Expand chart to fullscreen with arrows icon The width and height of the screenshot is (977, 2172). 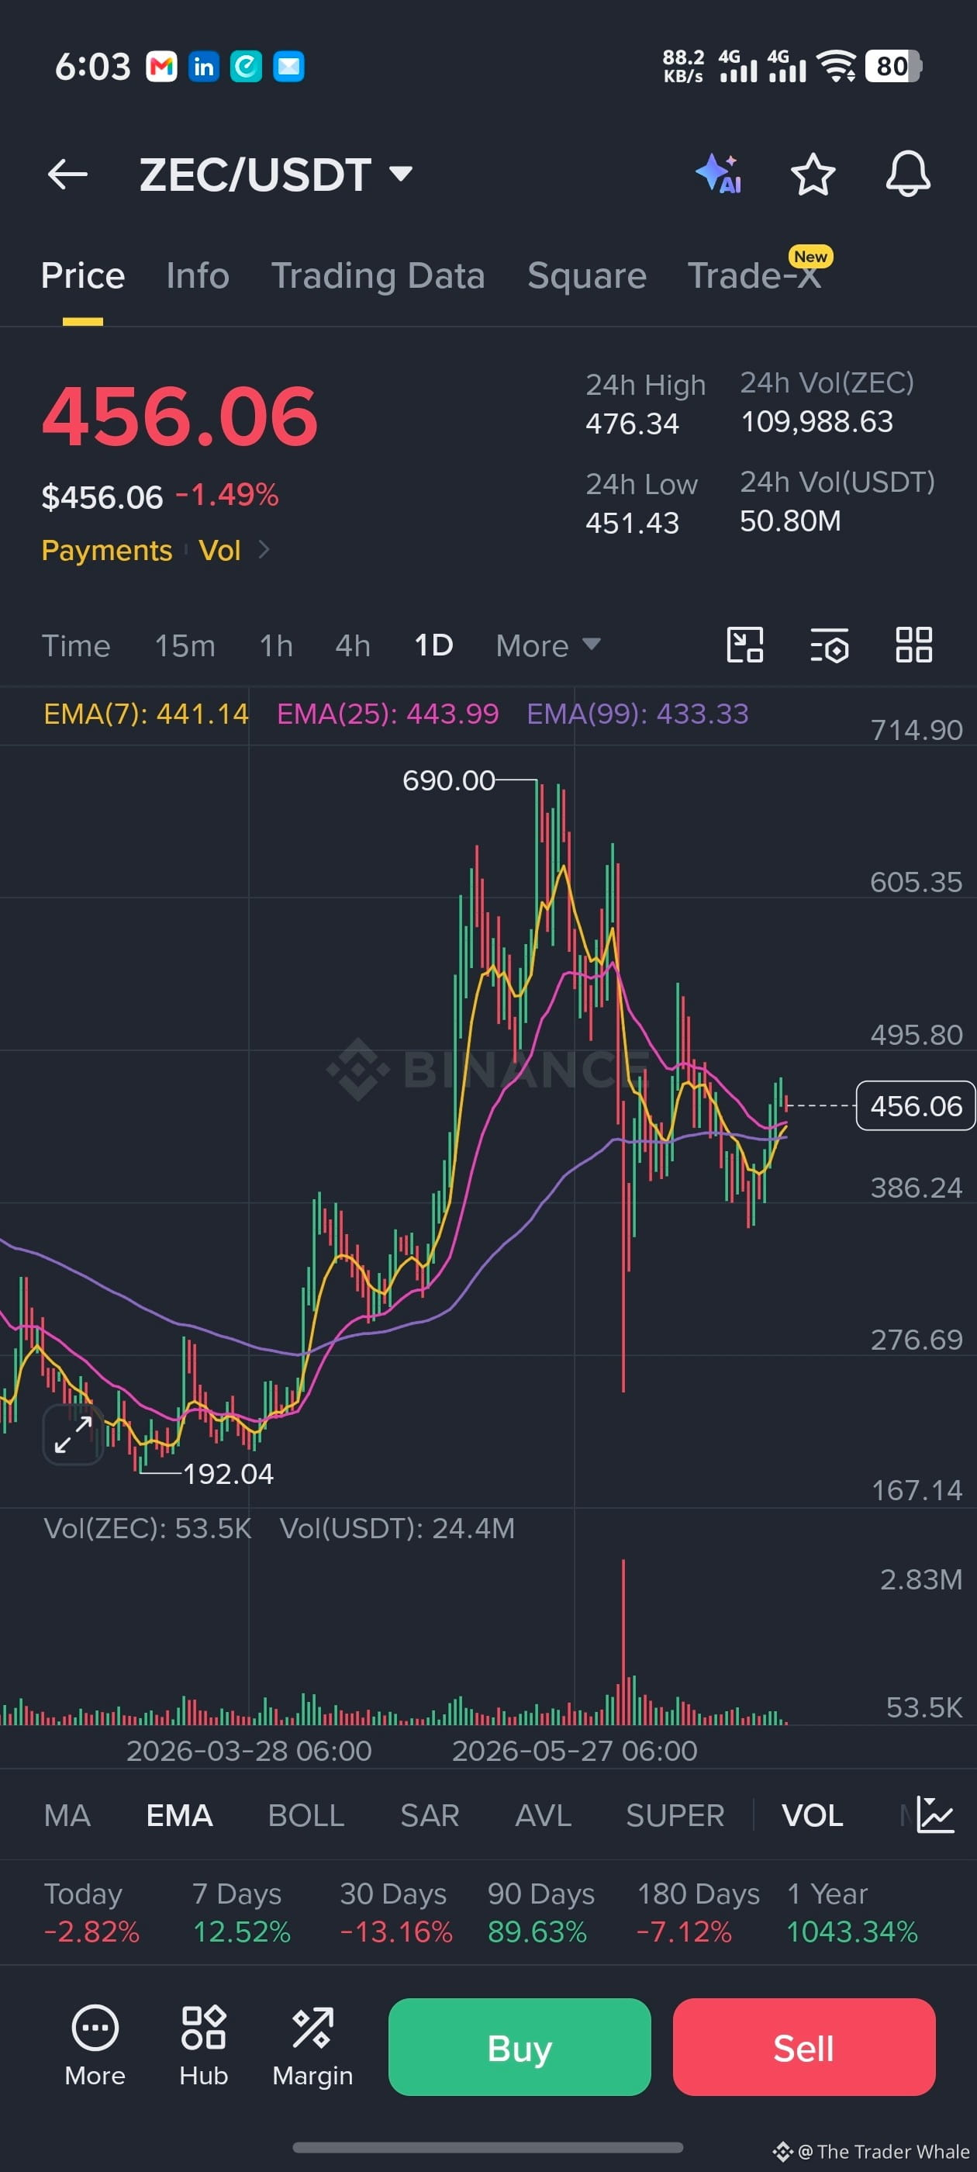click(74, 1435)
